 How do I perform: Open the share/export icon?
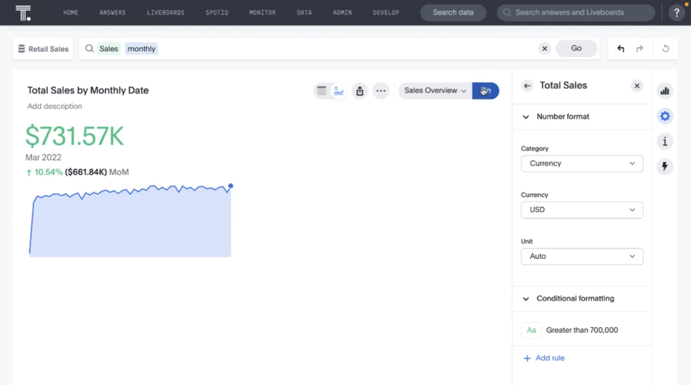[360, 90]
